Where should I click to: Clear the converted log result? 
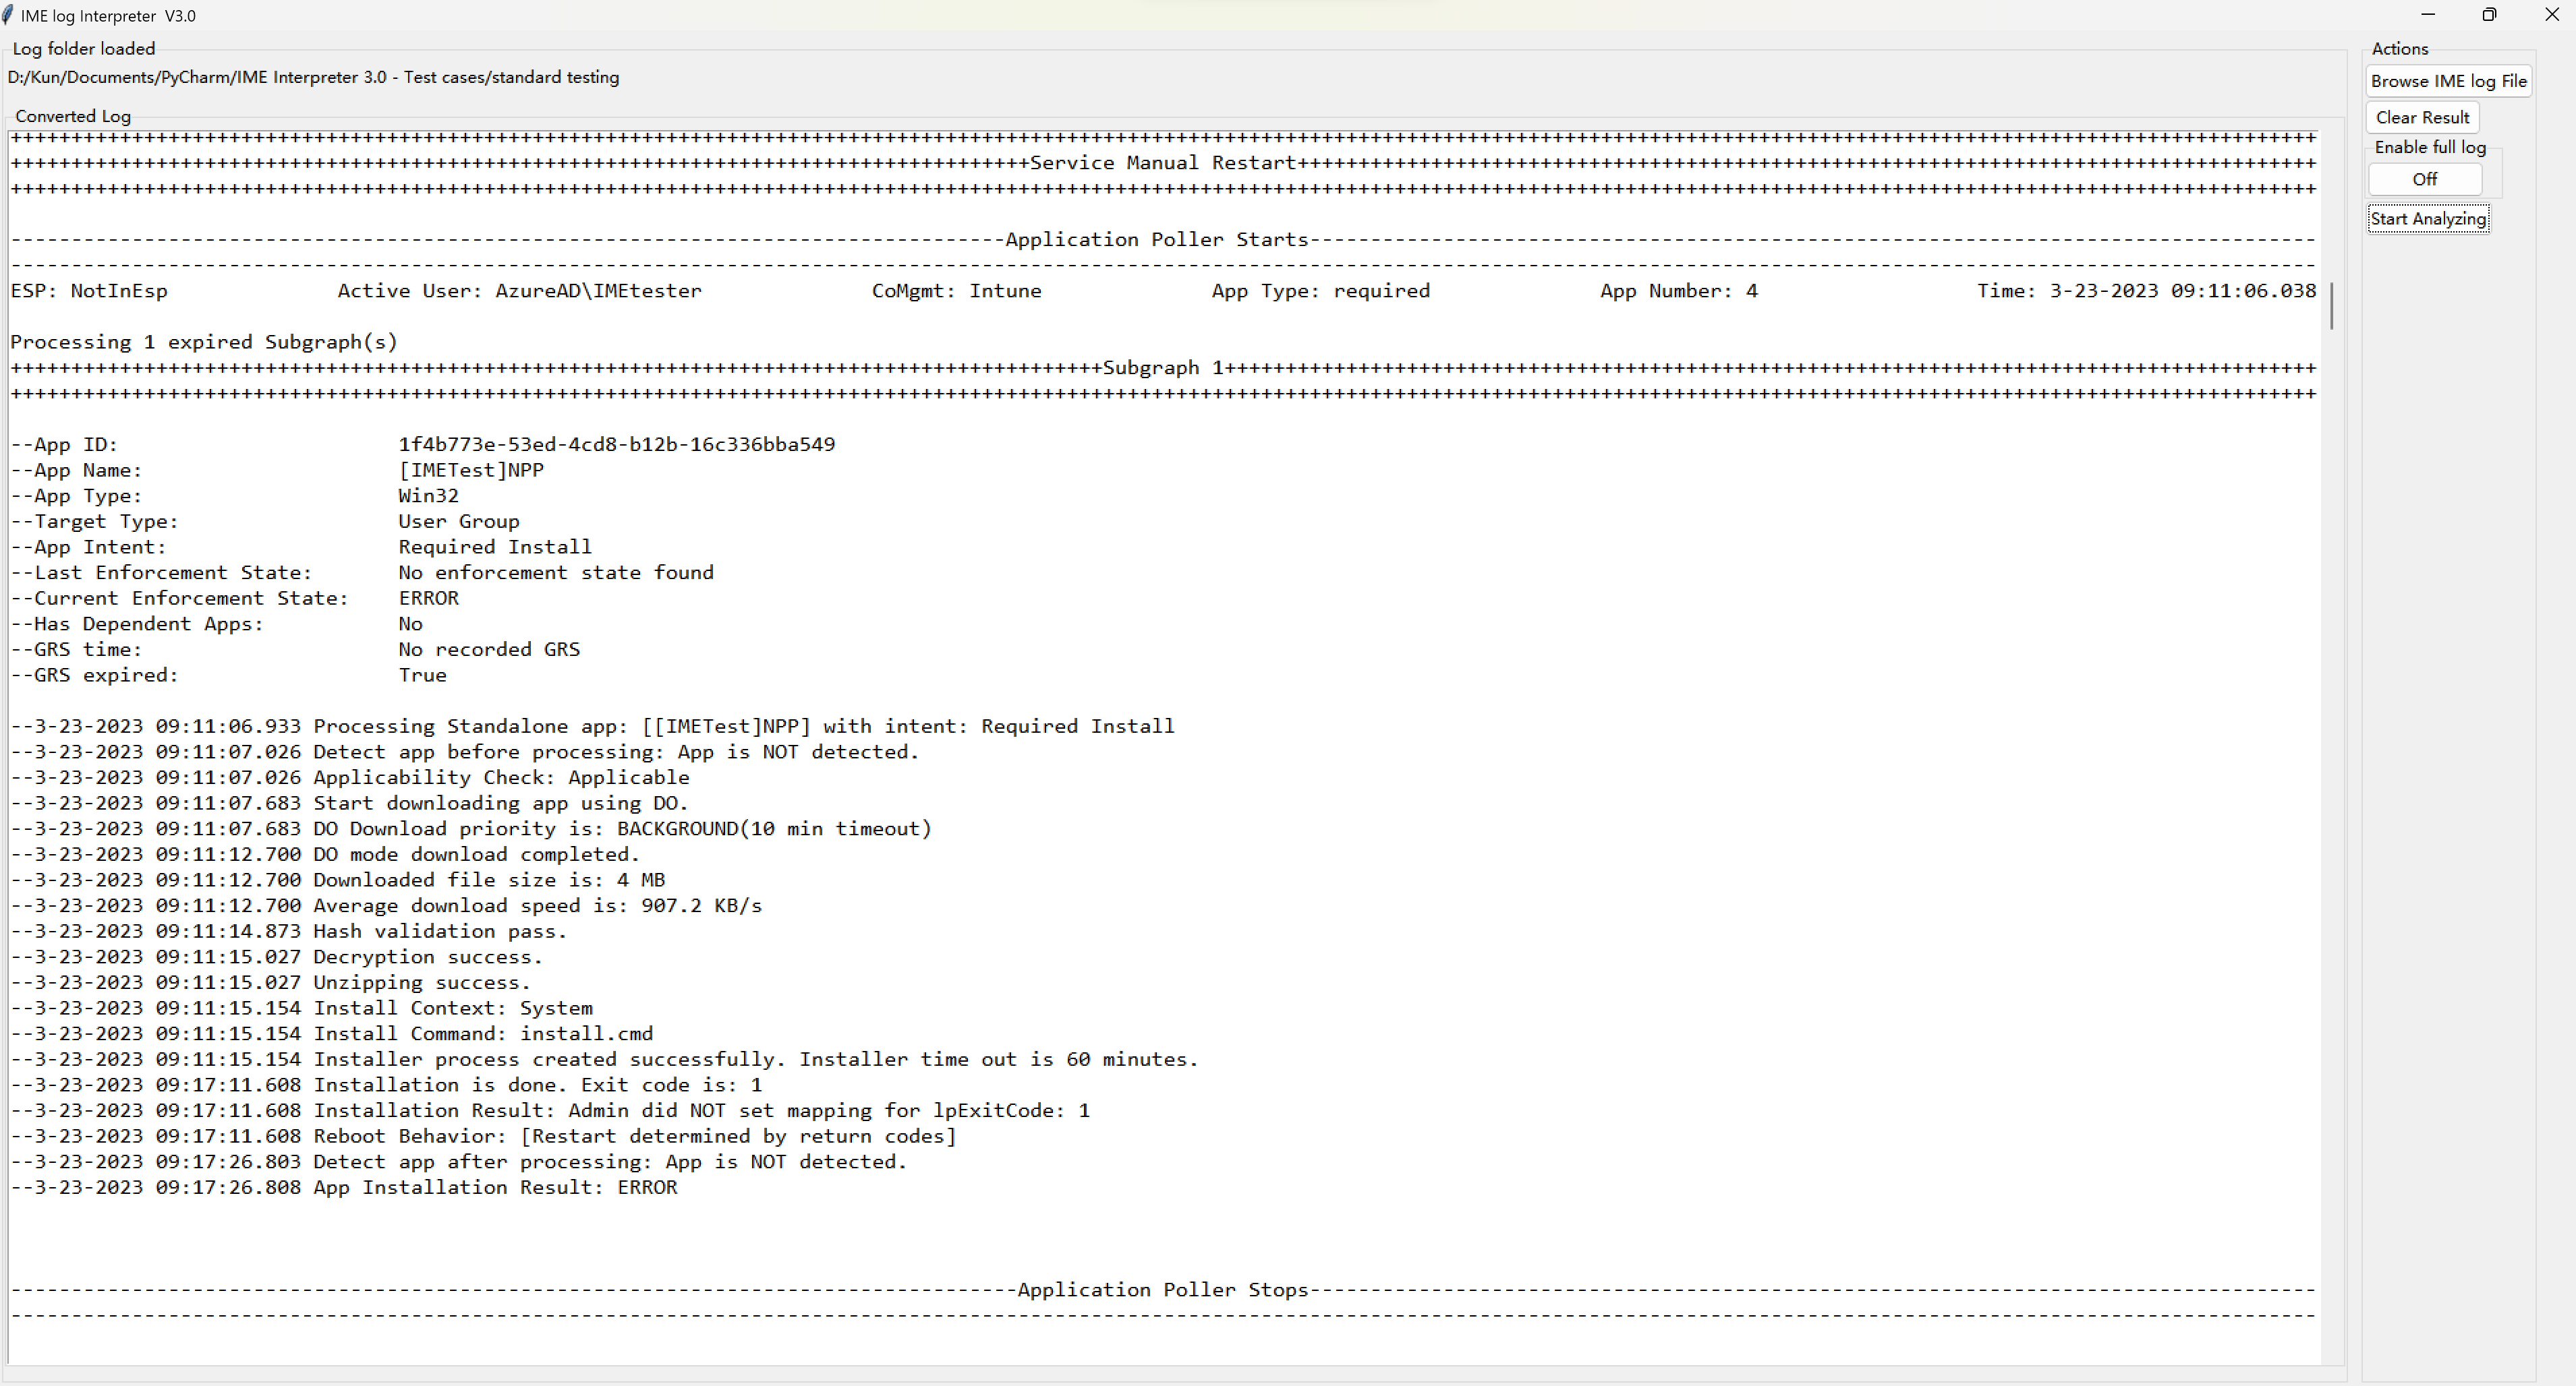2423,117
